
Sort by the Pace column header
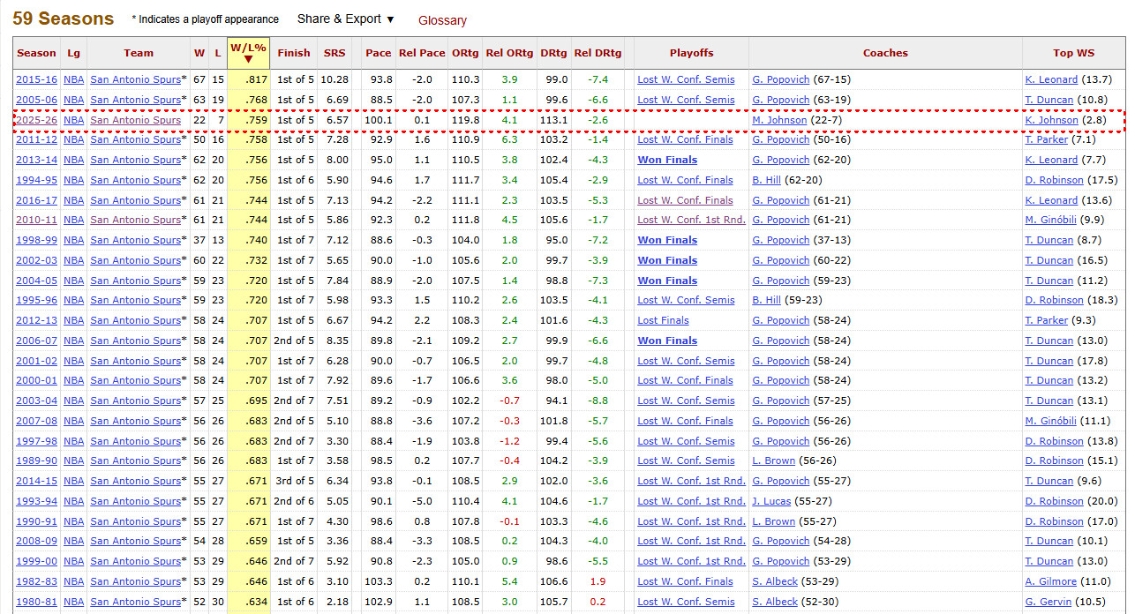(x=378, y=53)
